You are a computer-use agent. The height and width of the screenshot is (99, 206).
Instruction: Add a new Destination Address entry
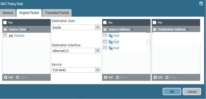point(158,77)
